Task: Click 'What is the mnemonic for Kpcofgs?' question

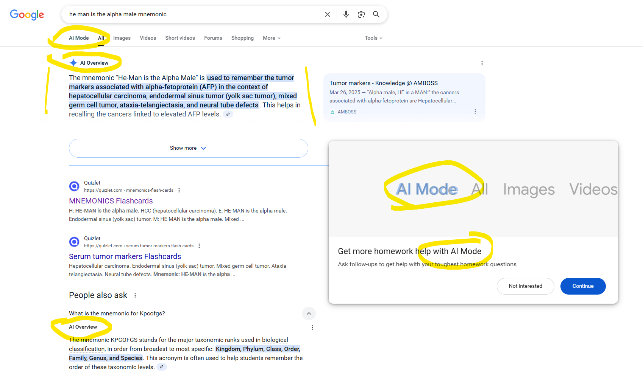Action: [x=117, y=313]
